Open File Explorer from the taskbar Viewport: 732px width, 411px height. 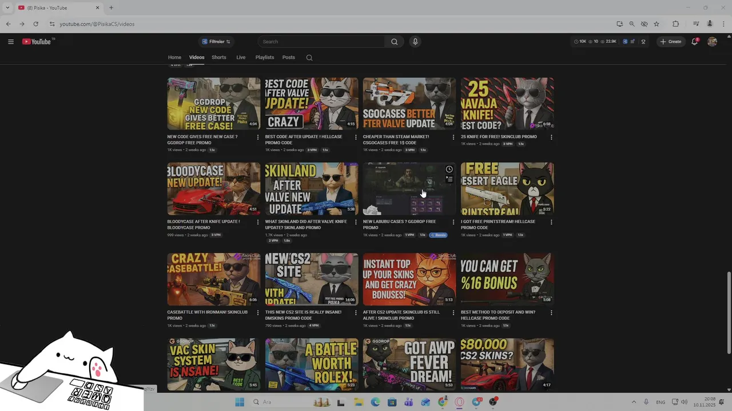pos(359,402)
